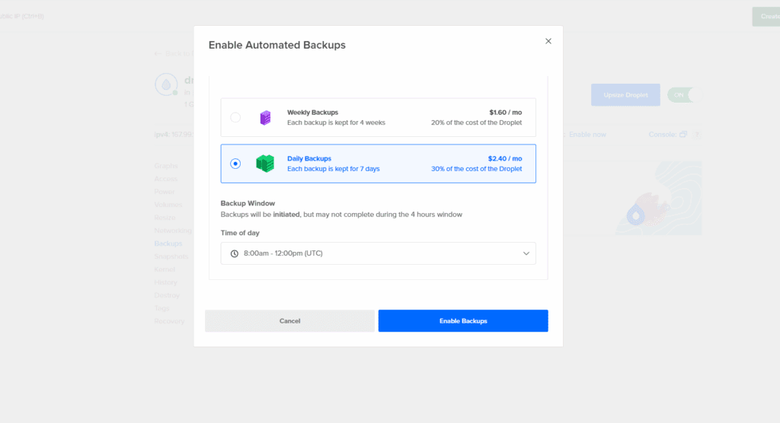Click the Upsize Droplet button behind dialog
The width and height of the screenshot is (780, 423).
click(625, 95)
